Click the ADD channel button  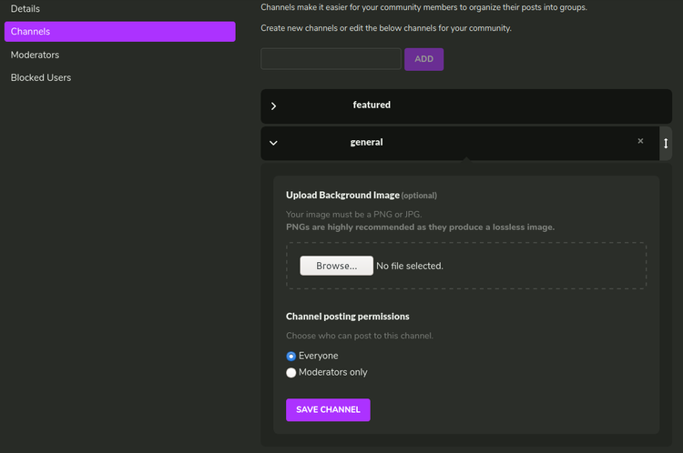(x=423, y=59)
